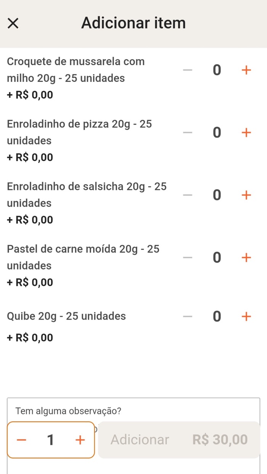
Task: Click the minus icon next to Quibe
Action: coord(187,316)
